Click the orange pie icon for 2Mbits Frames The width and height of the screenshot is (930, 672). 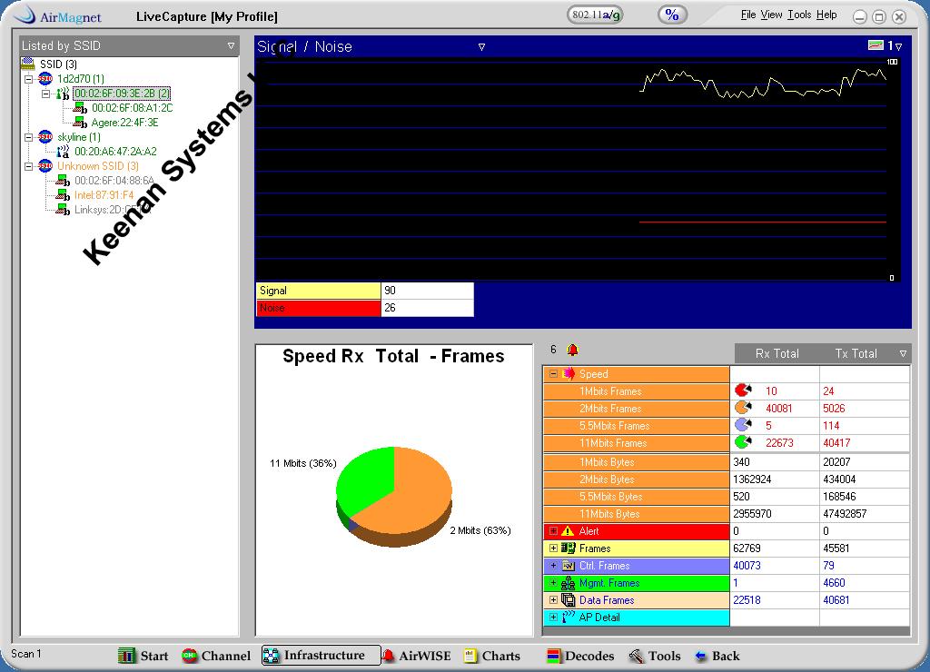[x=743, y=408]
